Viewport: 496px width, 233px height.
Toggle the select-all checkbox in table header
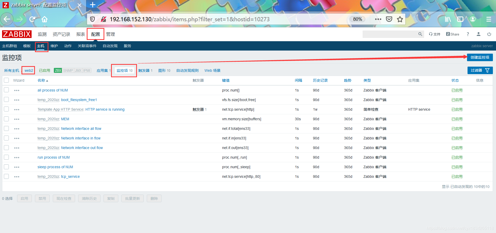(6, 80)
